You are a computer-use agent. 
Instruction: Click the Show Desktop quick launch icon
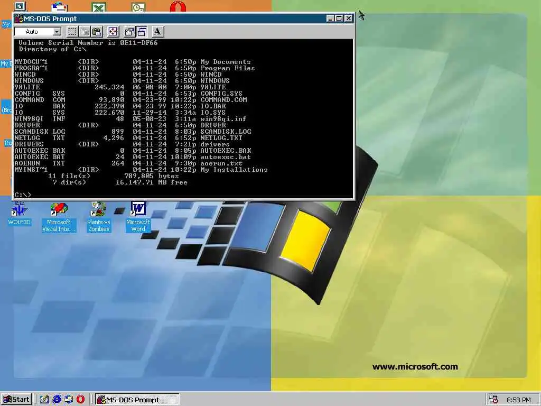point(44,400)
